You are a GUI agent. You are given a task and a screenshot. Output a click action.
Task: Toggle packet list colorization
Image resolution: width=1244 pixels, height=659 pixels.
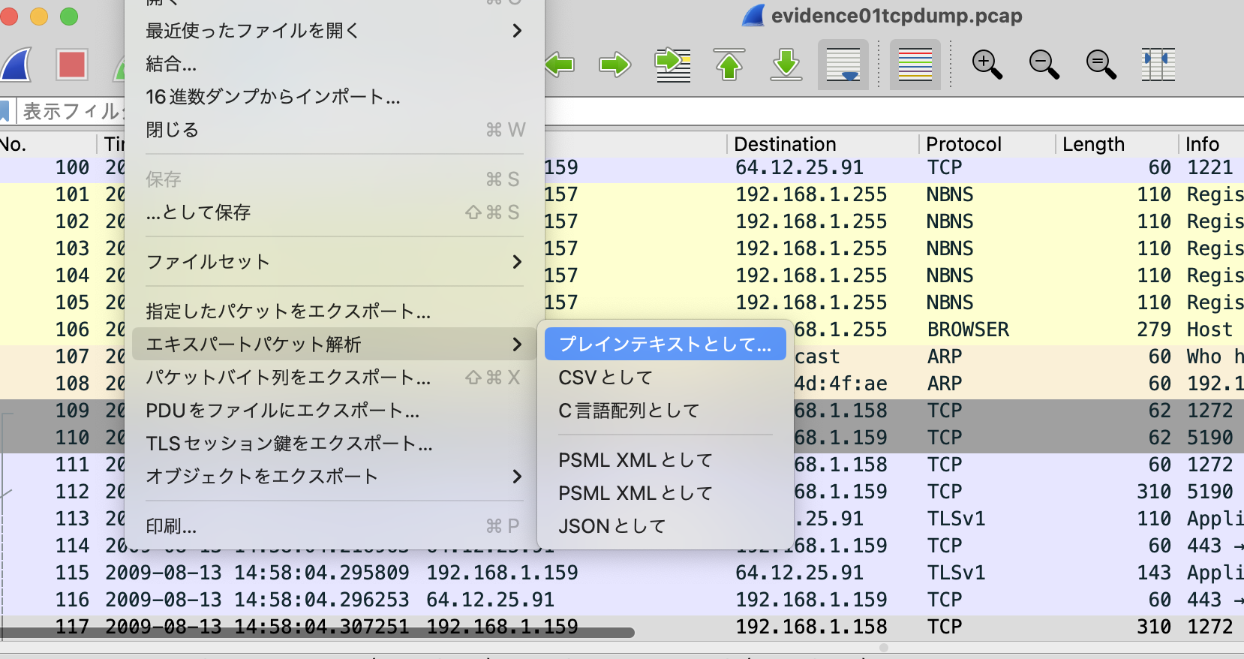915,65
